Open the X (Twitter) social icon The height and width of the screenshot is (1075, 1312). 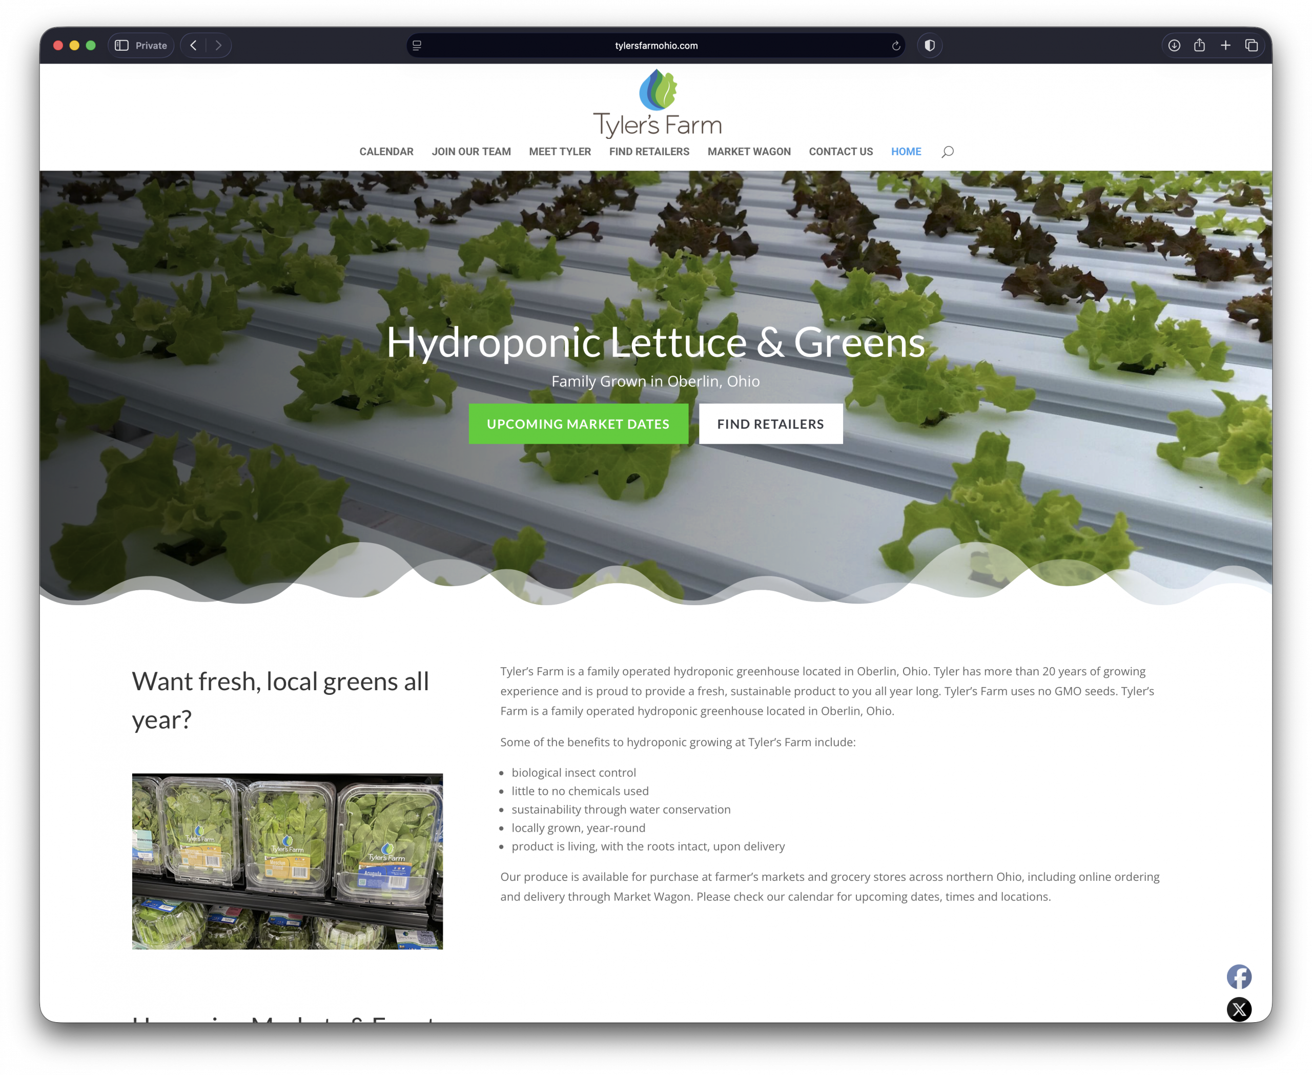(1239, 1009)
